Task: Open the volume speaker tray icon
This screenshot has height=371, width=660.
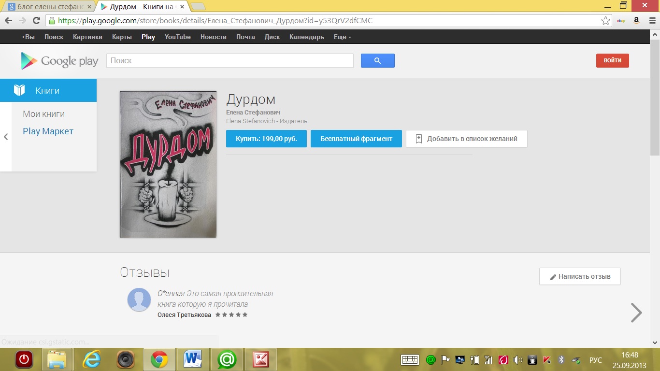Action: click(517, 360)
